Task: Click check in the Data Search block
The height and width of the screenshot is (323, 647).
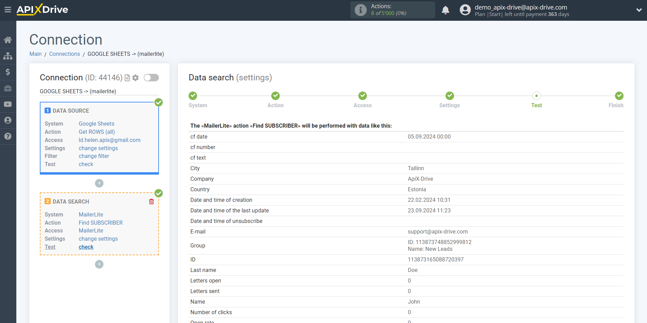Action: click(86, 247)
